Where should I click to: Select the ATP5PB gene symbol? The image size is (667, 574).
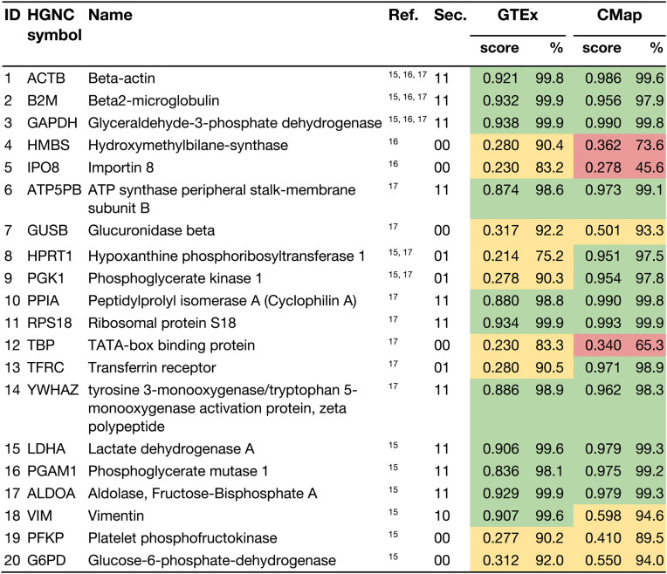[54, 190]
